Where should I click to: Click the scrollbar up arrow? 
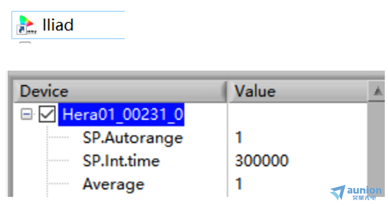(377, 91)
